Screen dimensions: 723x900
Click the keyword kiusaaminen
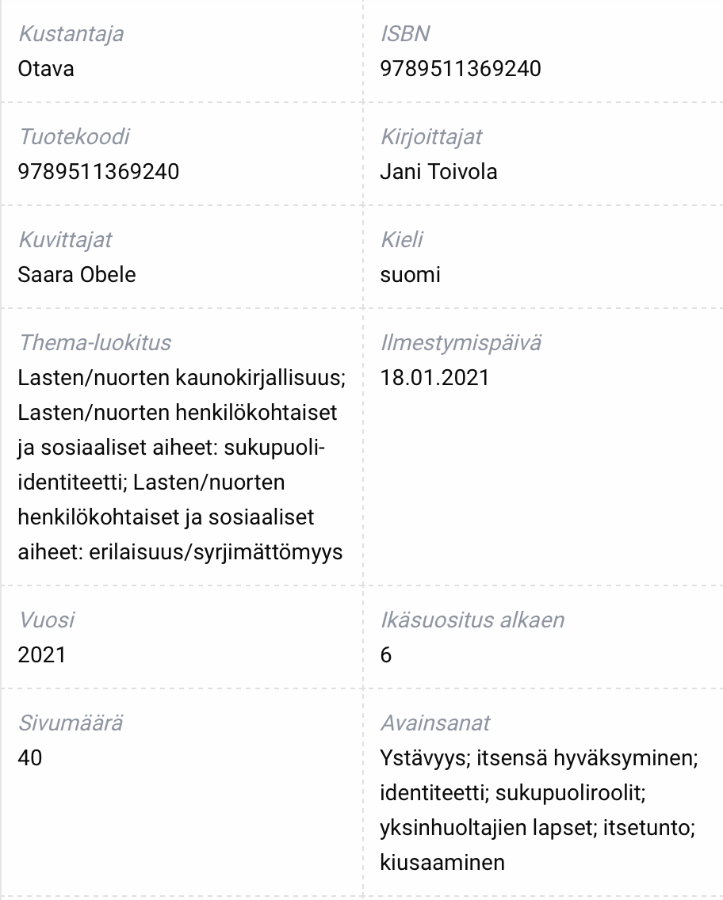(442, 862)
